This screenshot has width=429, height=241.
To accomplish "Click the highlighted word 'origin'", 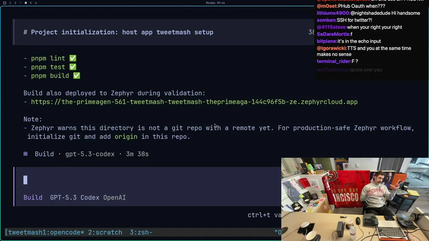I will (126, 137).
